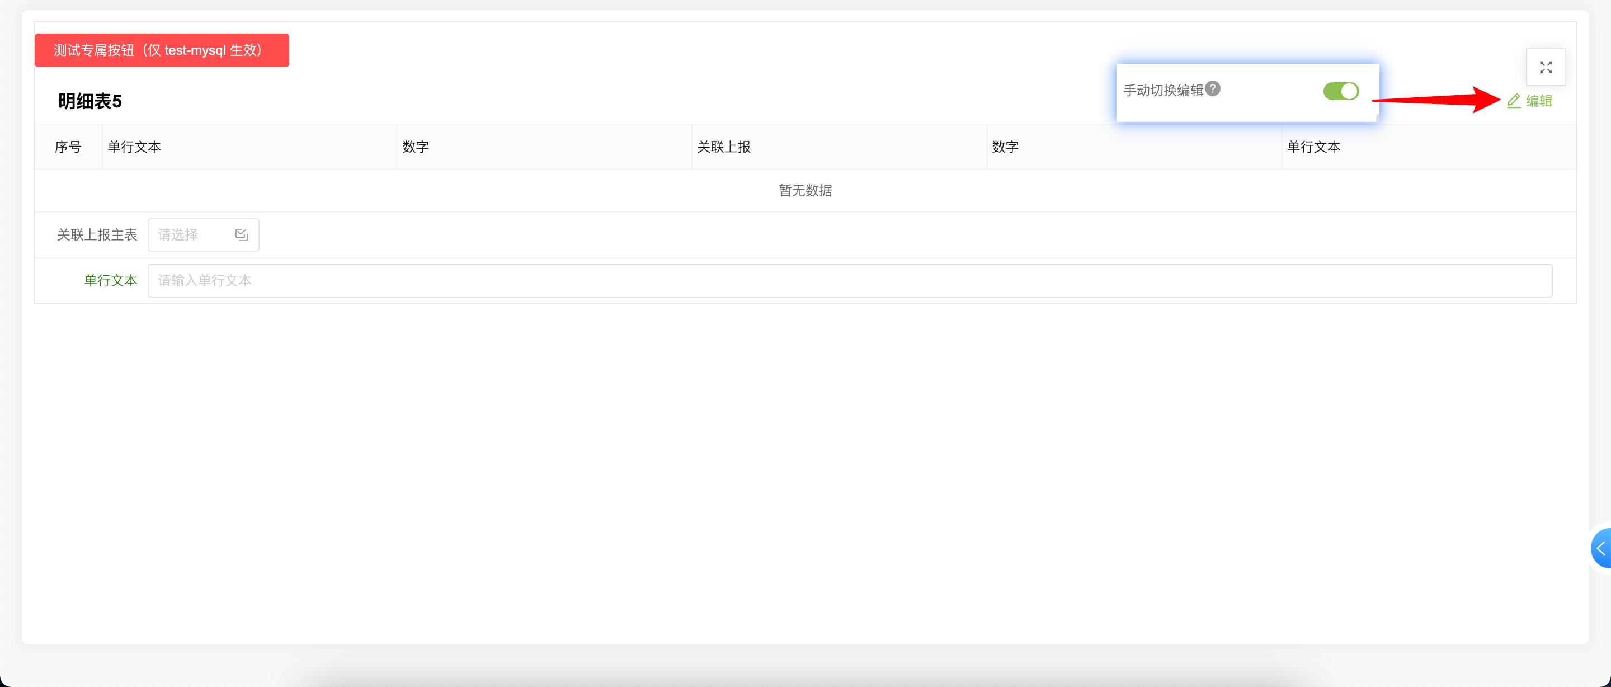This screenshot has height=687, width=1611.
Task: Focus the 请输入单行文本 input field
Action: 849,281
